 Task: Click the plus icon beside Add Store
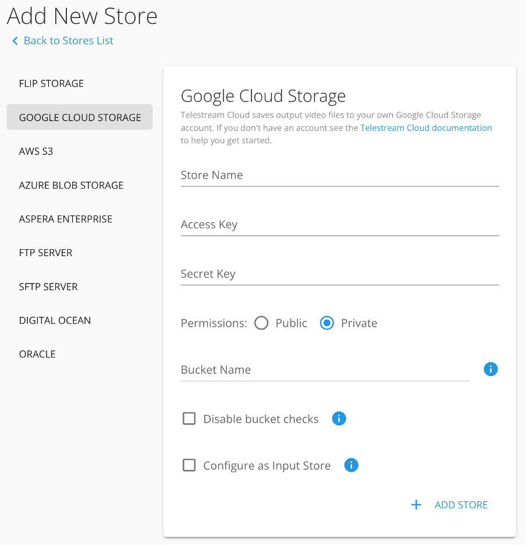pyautogui.click(x=416, y=505)
